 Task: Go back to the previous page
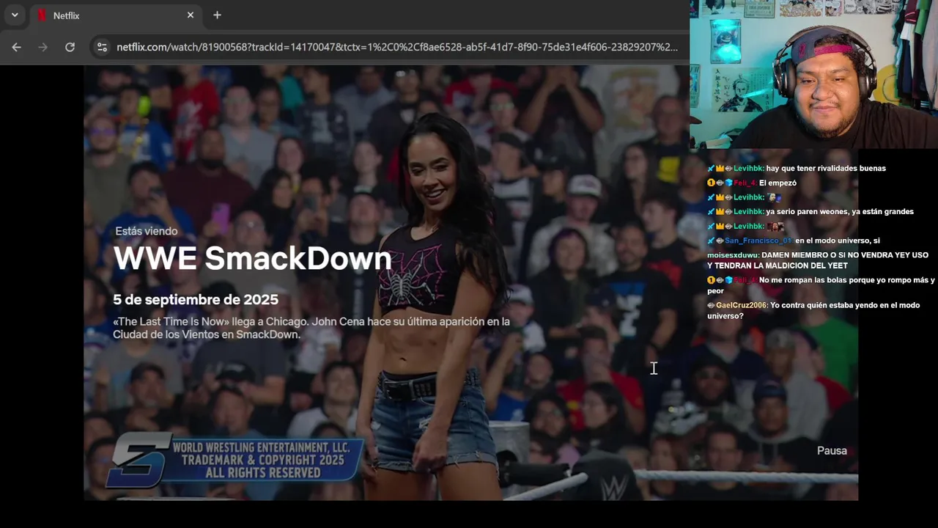pyautogui.click(x=16, y=47)
